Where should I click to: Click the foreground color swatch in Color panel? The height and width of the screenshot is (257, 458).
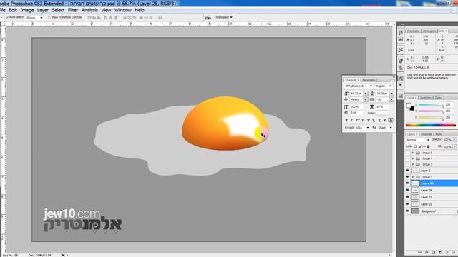pyautogui.click(x=409, y=105)
